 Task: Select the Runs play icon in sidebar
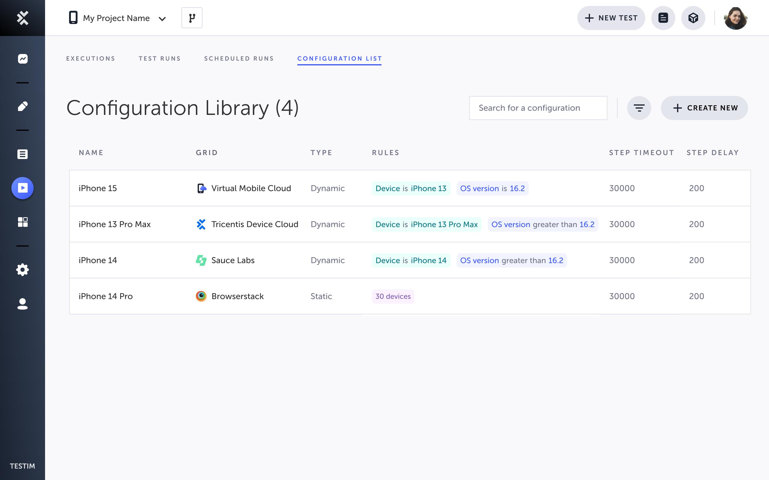pos(23,188)
